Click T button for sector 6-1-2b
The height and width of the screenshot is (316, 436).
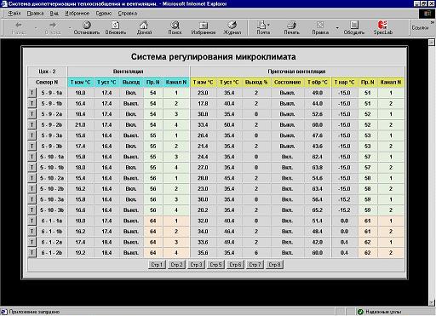pos(32,253)
